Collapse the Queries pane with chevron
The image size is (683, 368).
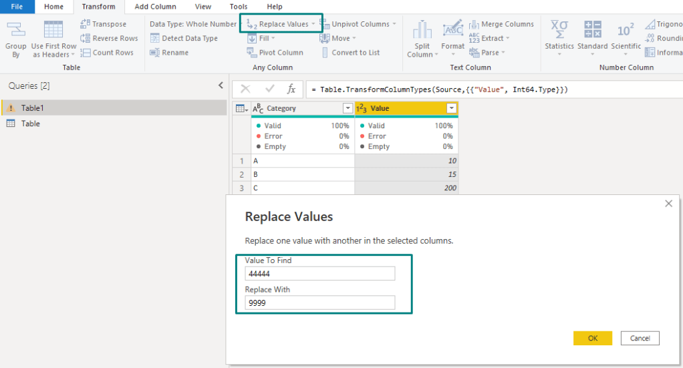point(221,85)
